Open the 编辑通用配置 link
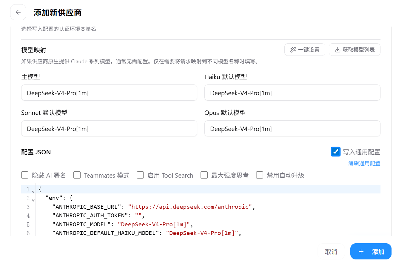Screen dimensions: 396x266 [364, 163]
